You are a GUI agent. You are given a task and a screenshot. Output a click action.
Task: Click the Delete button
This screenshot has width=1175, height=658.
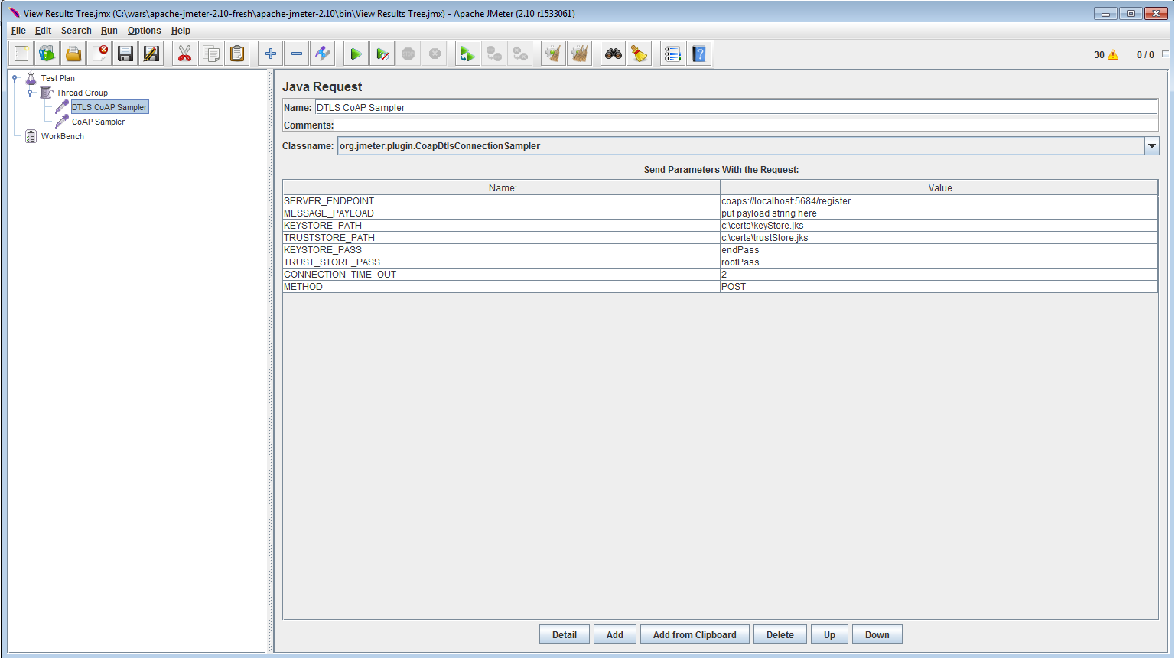780,634
